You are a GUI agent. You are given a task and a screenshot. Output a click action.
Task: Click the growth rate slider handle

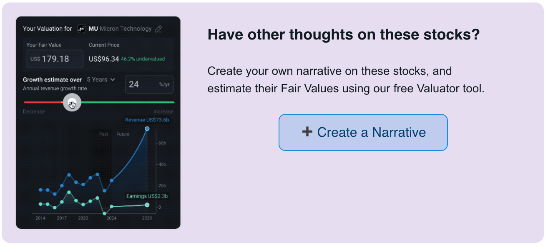tap(72, 102)
